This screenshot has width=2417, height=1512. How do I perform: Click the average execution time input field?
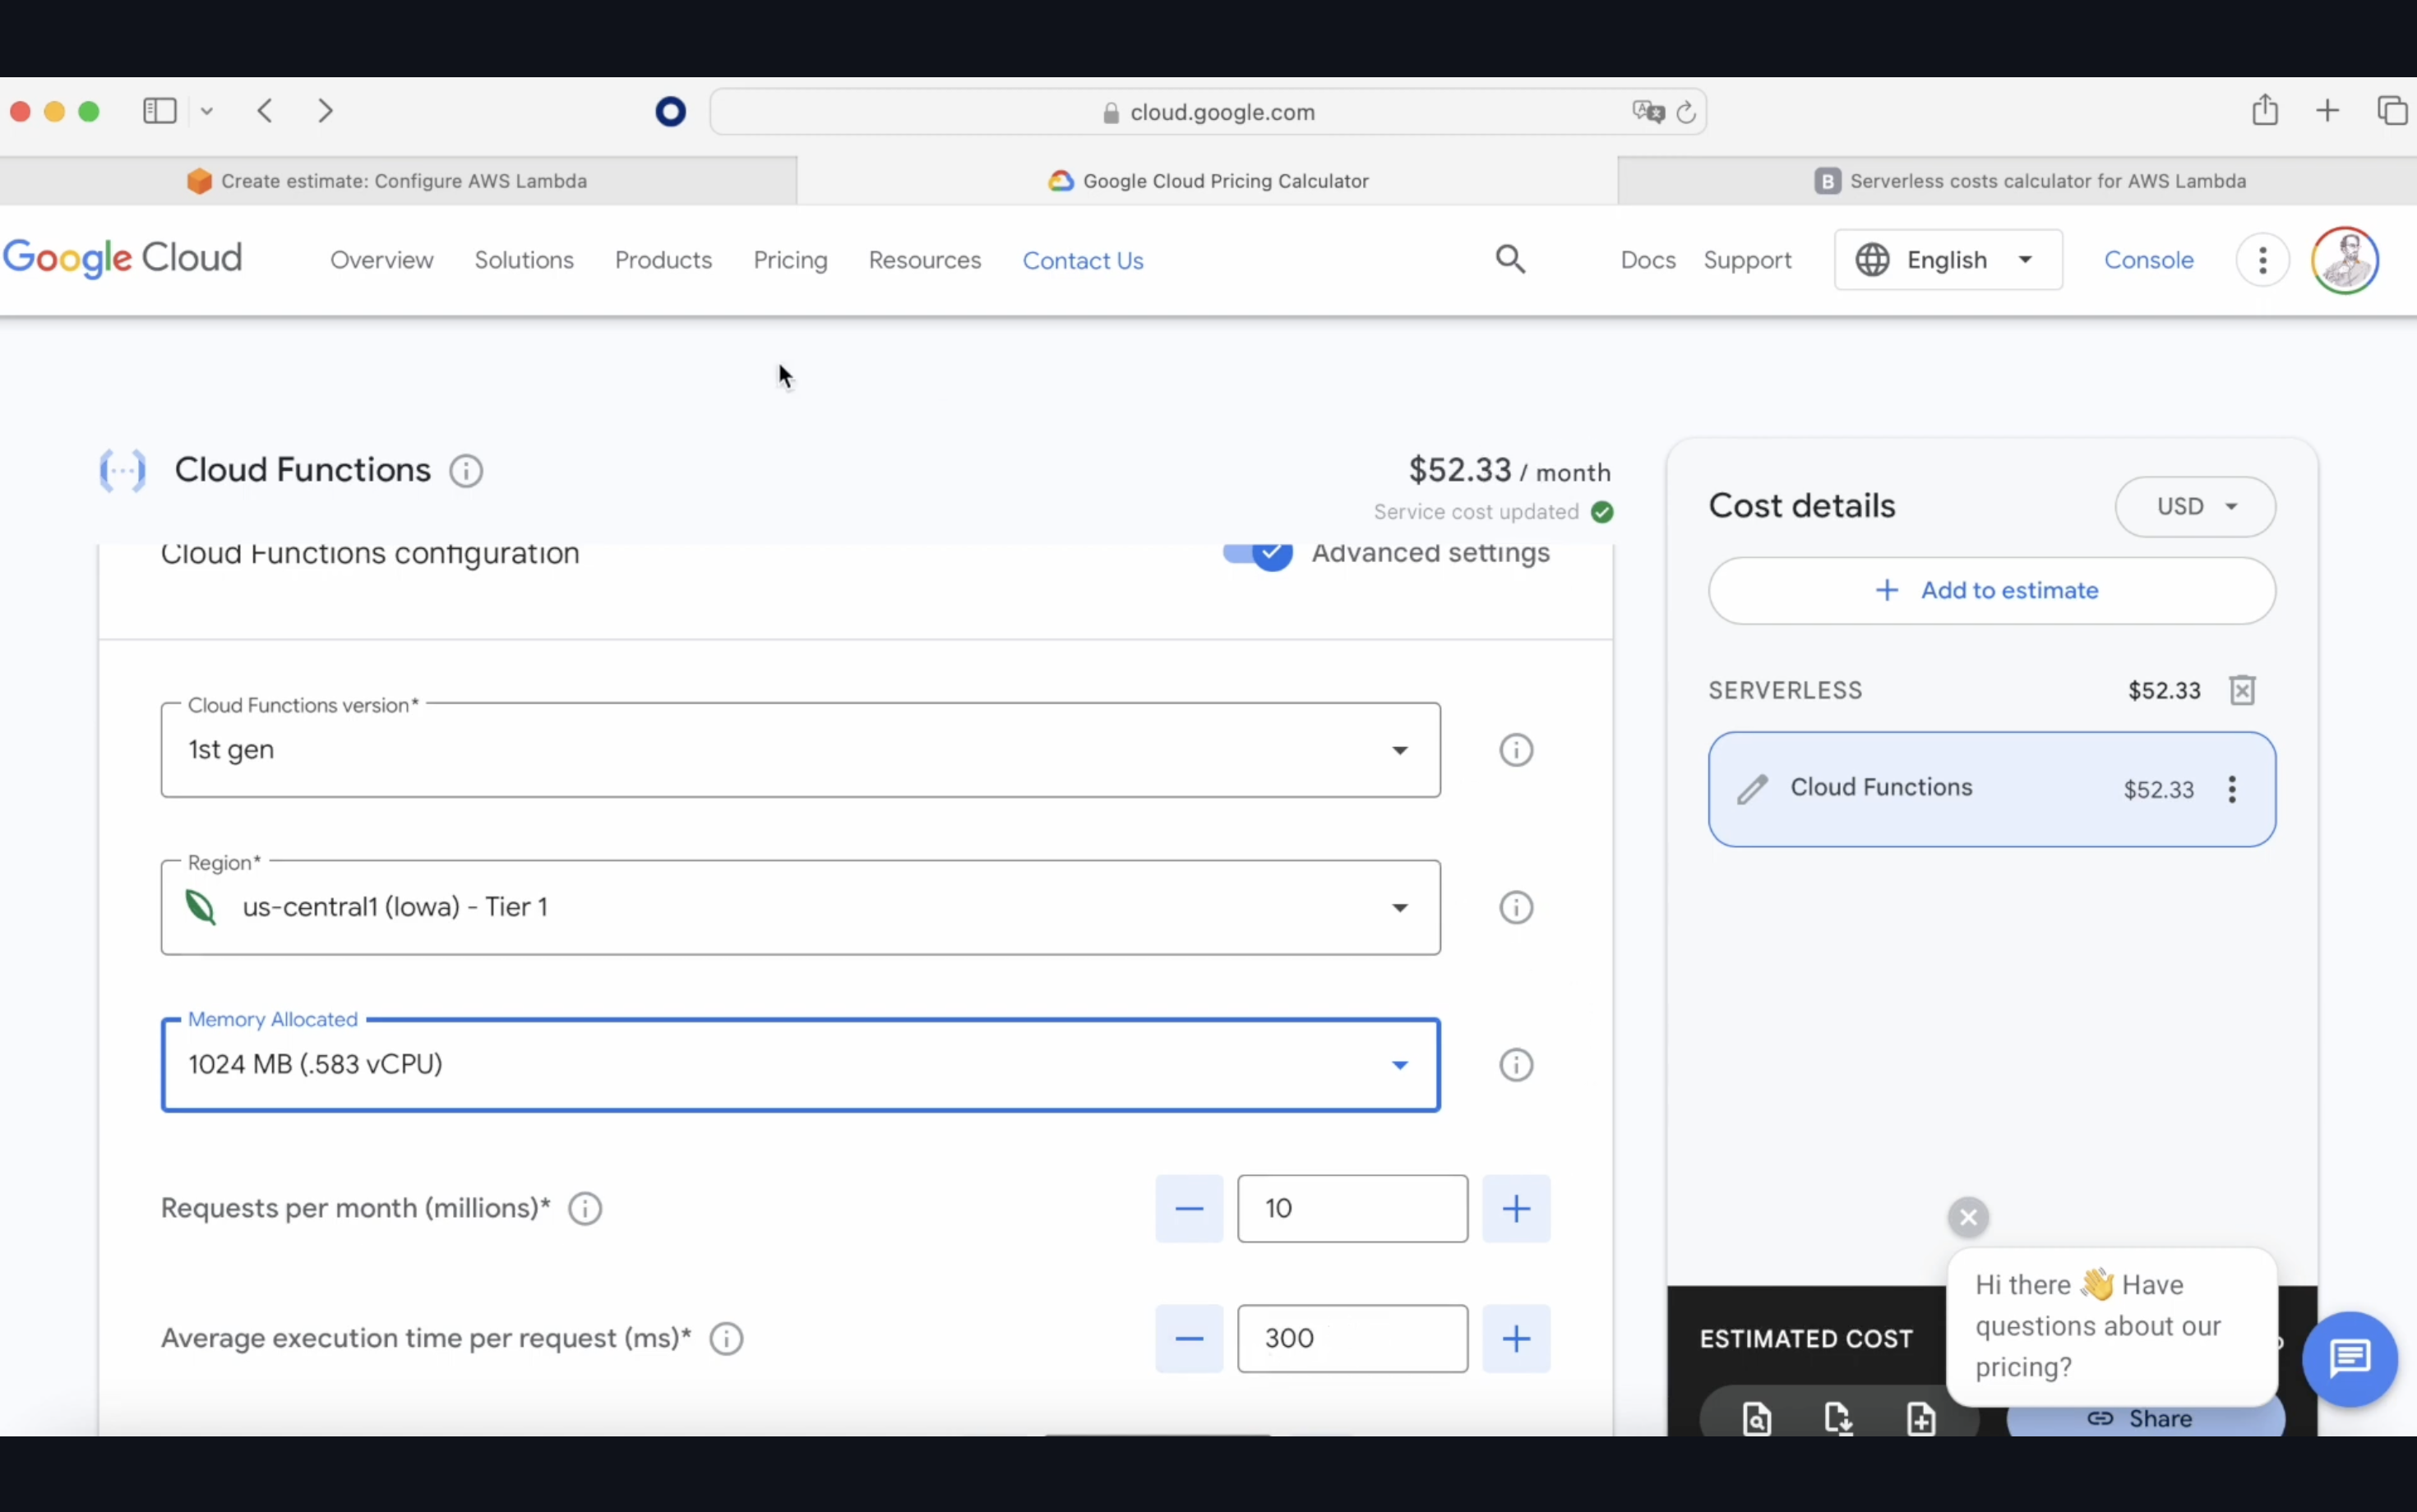coord(1352,1338)
